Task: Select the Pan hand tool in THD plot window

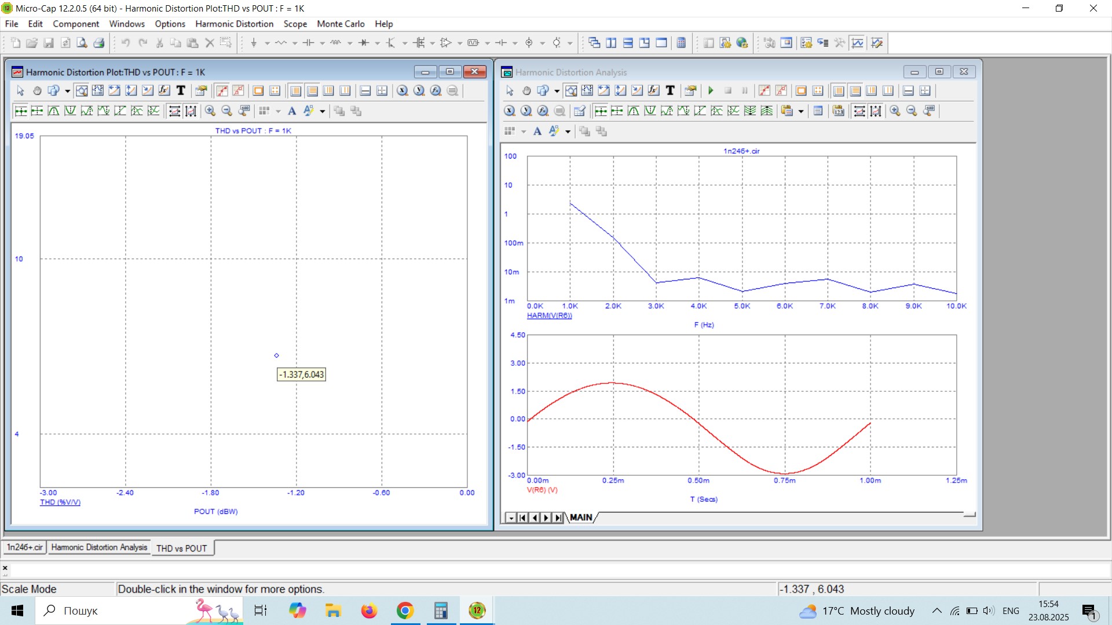Action: click(x=37, y=91)
